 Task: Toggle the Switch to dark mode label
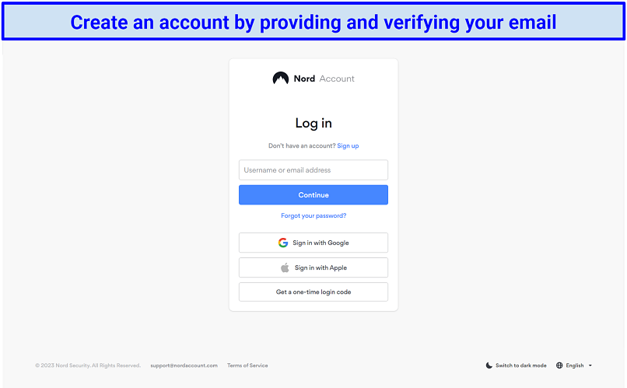coord(520,365)
